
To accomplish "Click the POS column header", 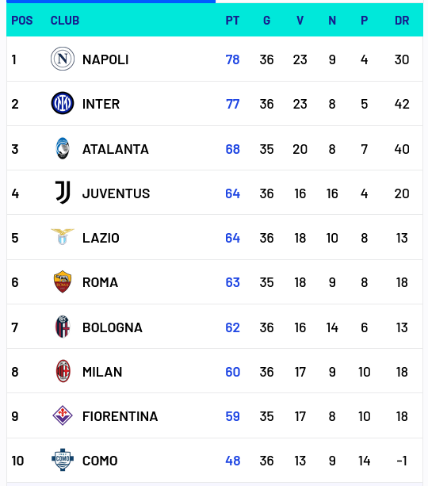I will pos(22,21).
